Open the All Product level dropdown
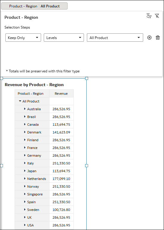164x230 pixels. click(115, 38)
